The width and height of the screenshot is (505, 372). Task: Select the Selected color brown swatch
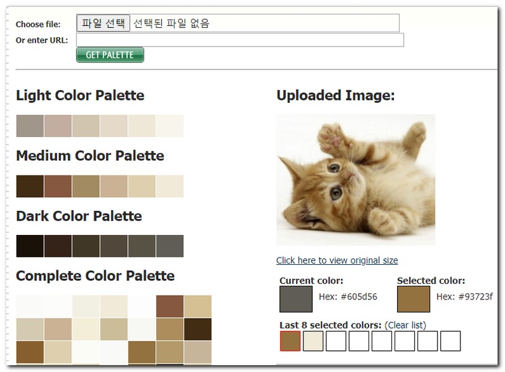[413, 299]
